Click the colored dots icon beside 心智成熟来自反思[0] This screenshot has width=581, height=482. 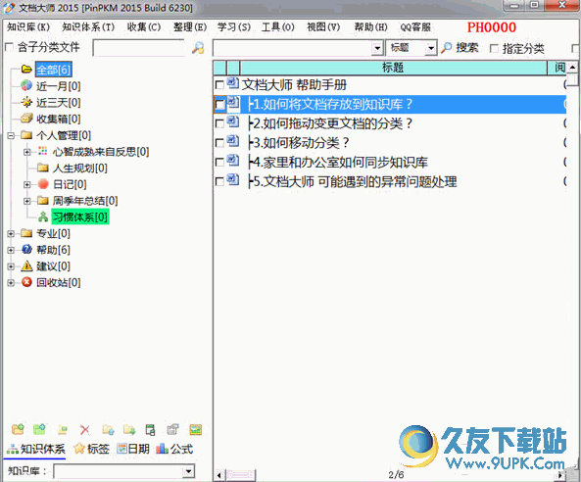(x=43, y=151)
